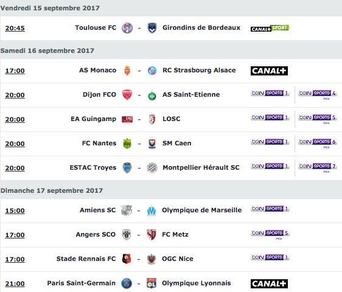
Task: Open the 20:45 Toulouse match time link
Action: [15, 28]
